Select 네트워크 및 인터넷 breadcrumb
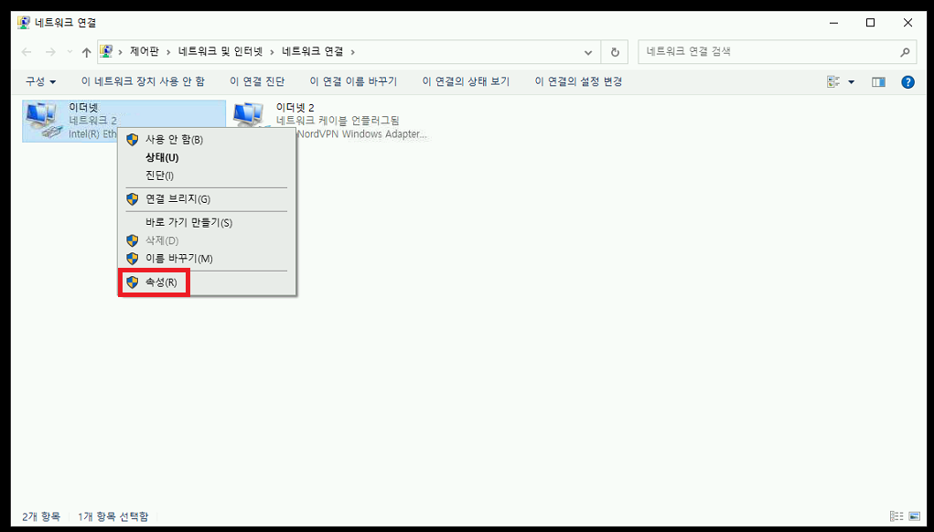This screenshot has height=532, width=934. pos(220,52)
